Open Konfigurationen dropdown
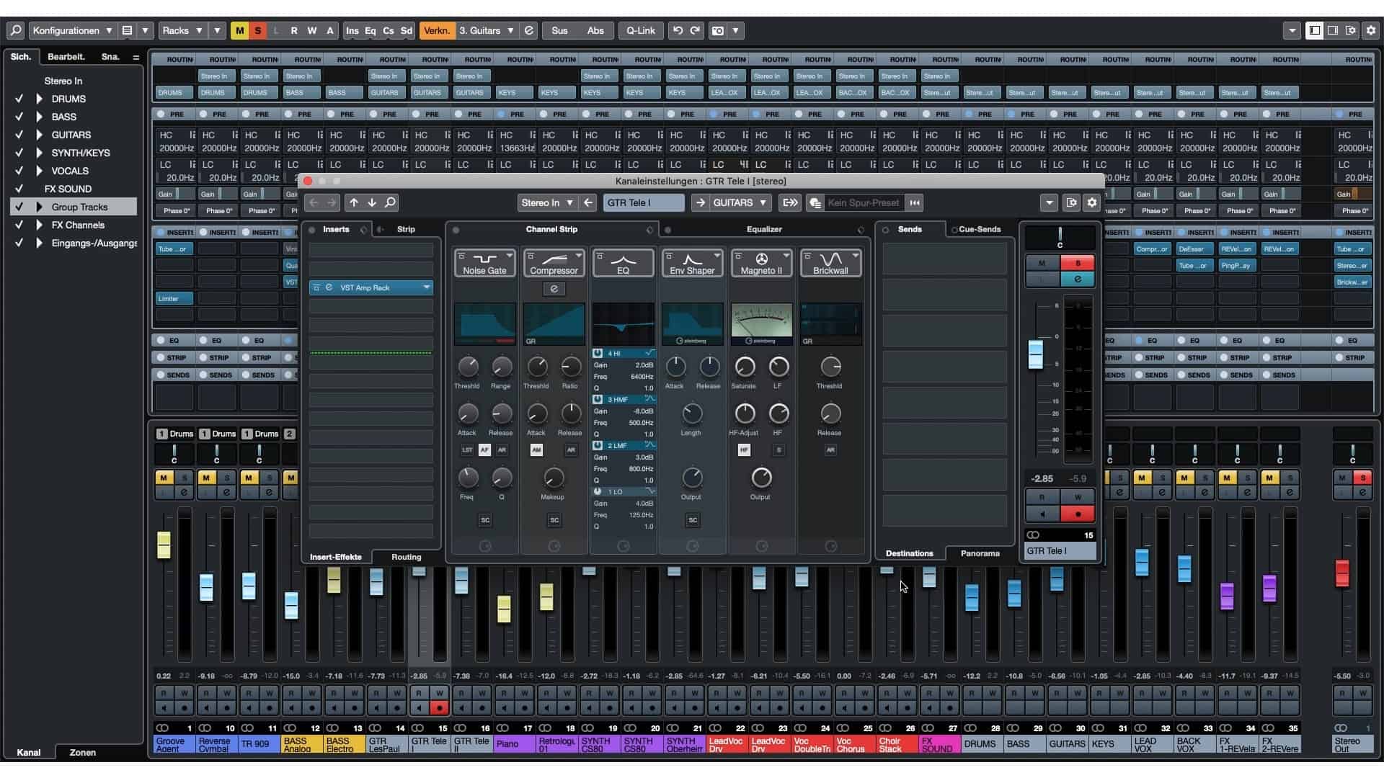Image resolution: width=1384 pixels, height=778 pixels. (72, 30)
